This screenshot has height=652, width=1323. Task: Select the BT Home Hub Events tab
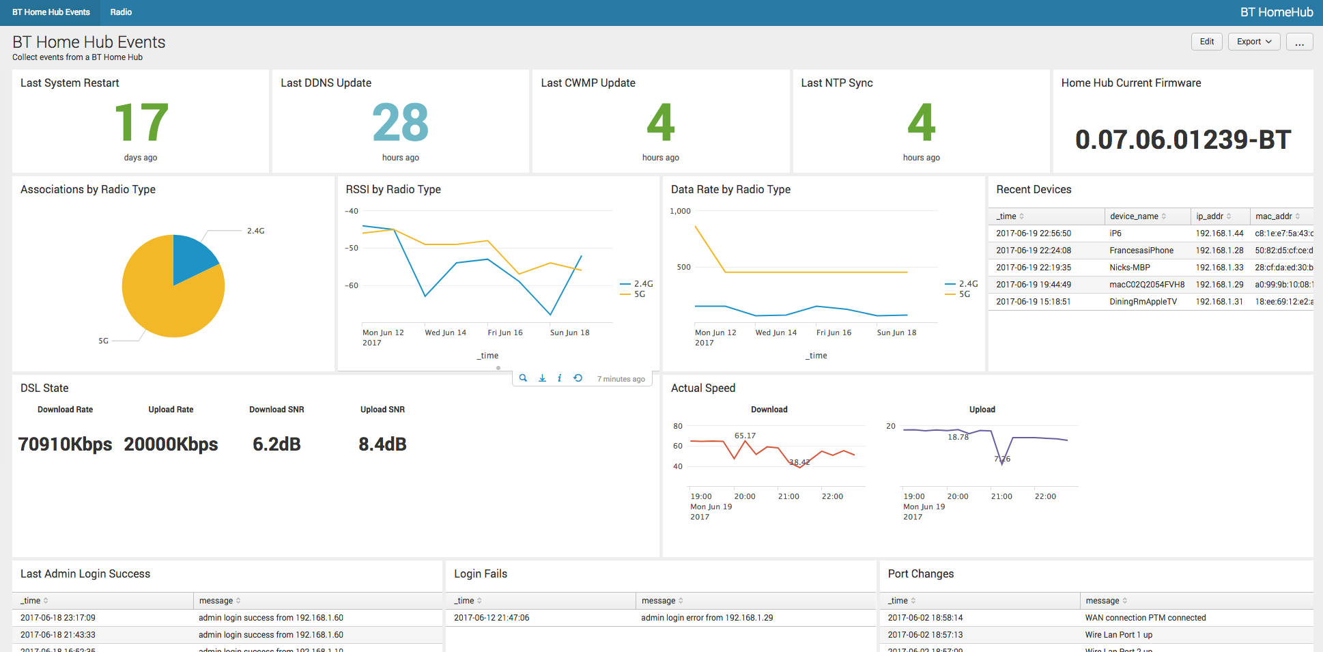tap(51, 12)
